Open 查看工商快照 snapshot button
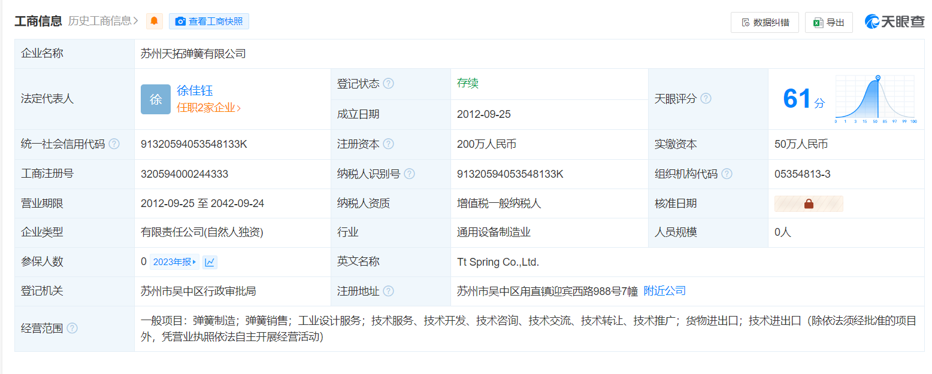 click(x=209, y=22)
